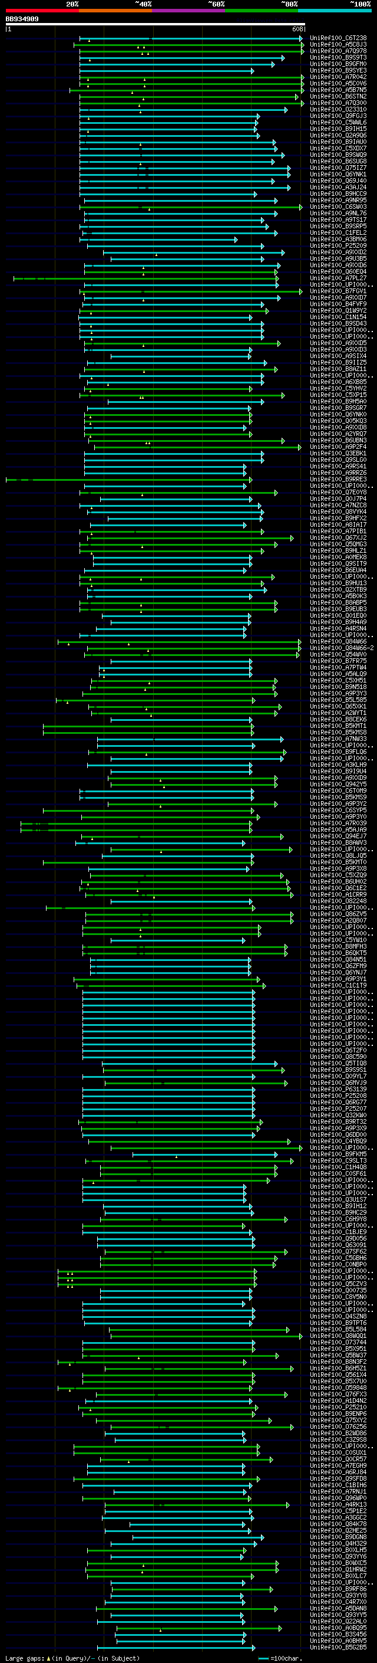Click the orange ~40% identity legend segment
This screenshot has width=377, height=1663.
pyautogui.click(x=115, y=11)
